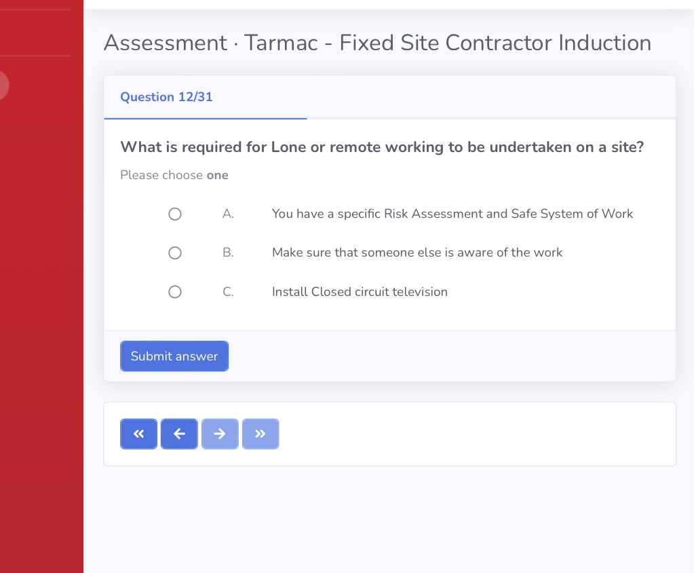Go back to the previous question
696x573 pixels.
(179, 433)
